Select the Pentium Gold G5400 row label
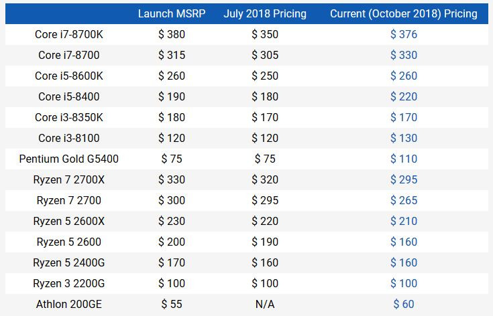Viewport: 493px width, 316px height. pos(69,159)
